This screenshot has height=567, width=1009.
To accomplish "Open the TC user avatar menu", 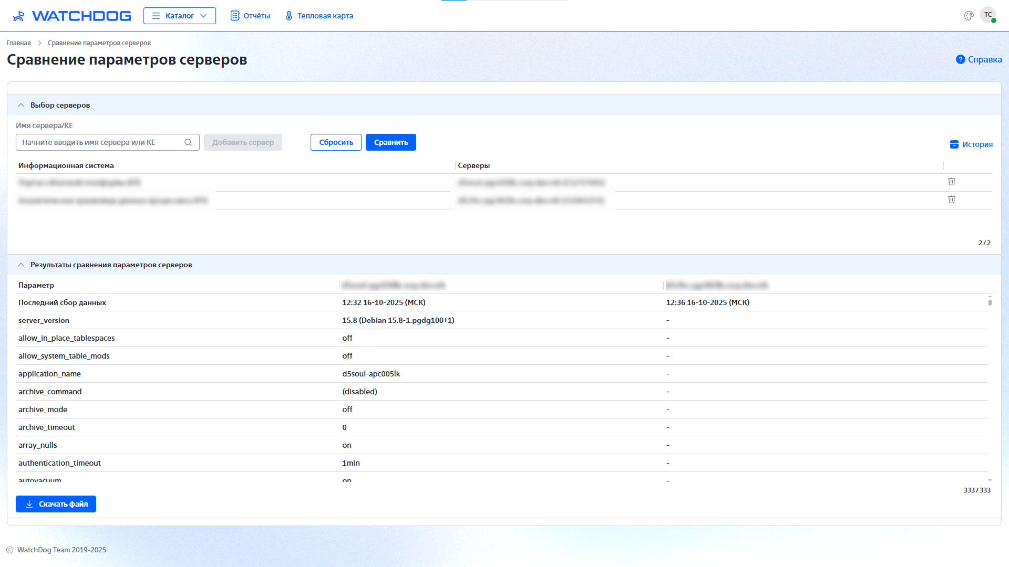I will pyautogui.click(x=988, y=15).
